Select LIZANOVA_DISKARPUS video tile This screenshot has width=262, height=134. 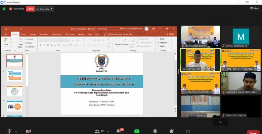(200, 83)
